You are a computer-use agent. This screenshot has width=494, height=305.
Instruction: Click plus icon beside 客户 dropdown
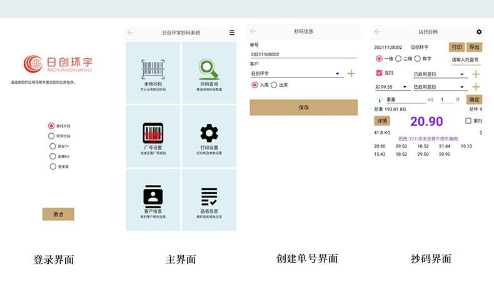coord(351,74)
